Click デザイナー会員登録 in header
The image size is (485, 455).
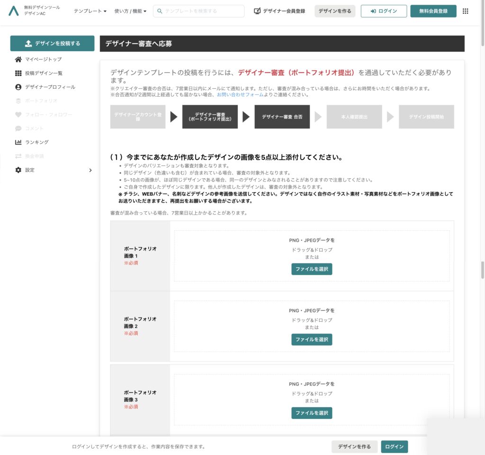point(279,11)
